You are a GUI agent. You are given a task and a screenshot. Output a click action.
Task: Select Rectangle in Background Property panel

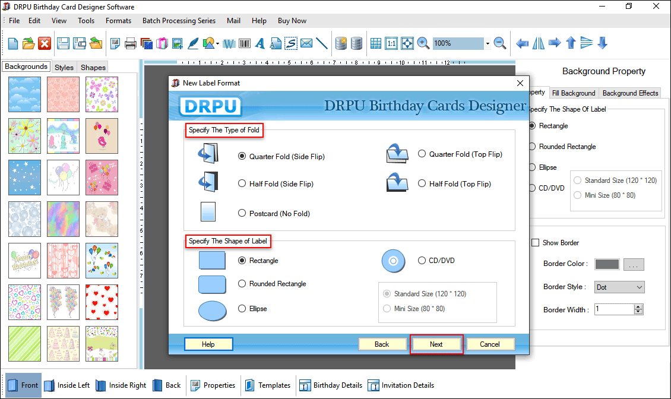(533, 126)
